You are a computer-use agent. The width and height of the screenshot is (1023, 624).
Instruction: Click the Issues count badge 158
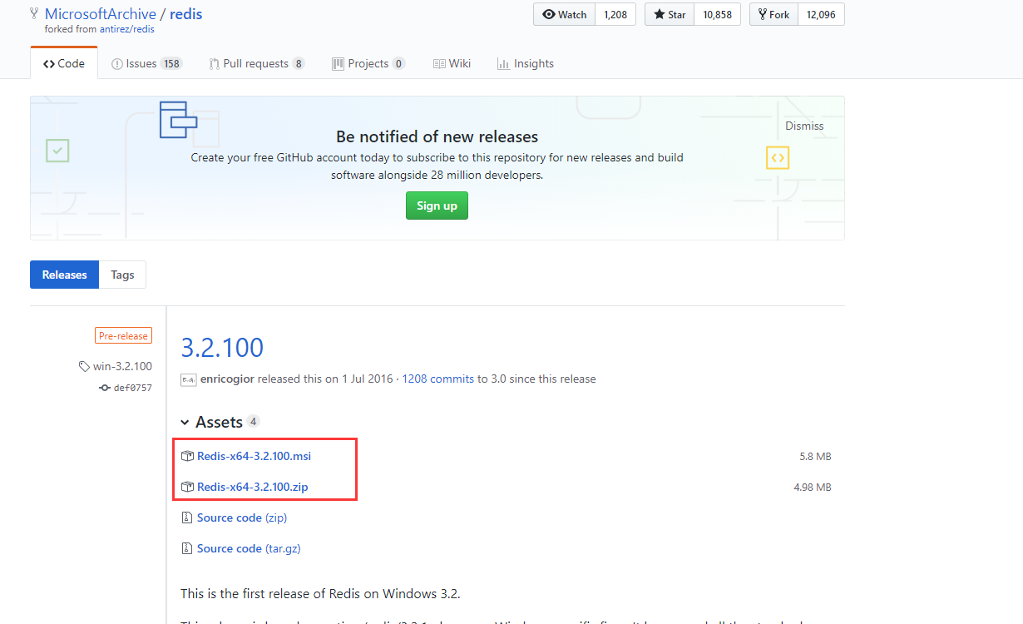[x=171, y=64]
